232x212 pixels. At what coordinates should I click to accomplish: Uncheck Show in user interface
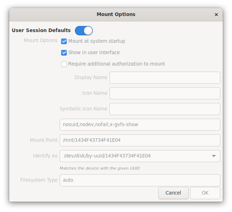coord(64,53)
